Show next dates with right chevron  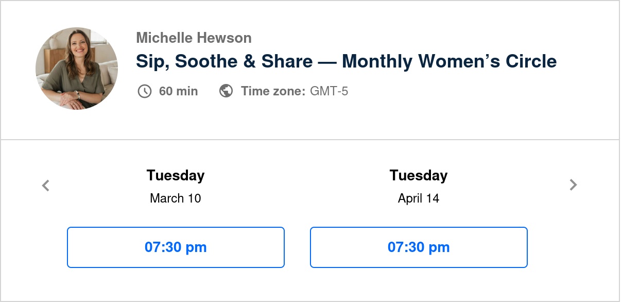(x=573, y=185)
